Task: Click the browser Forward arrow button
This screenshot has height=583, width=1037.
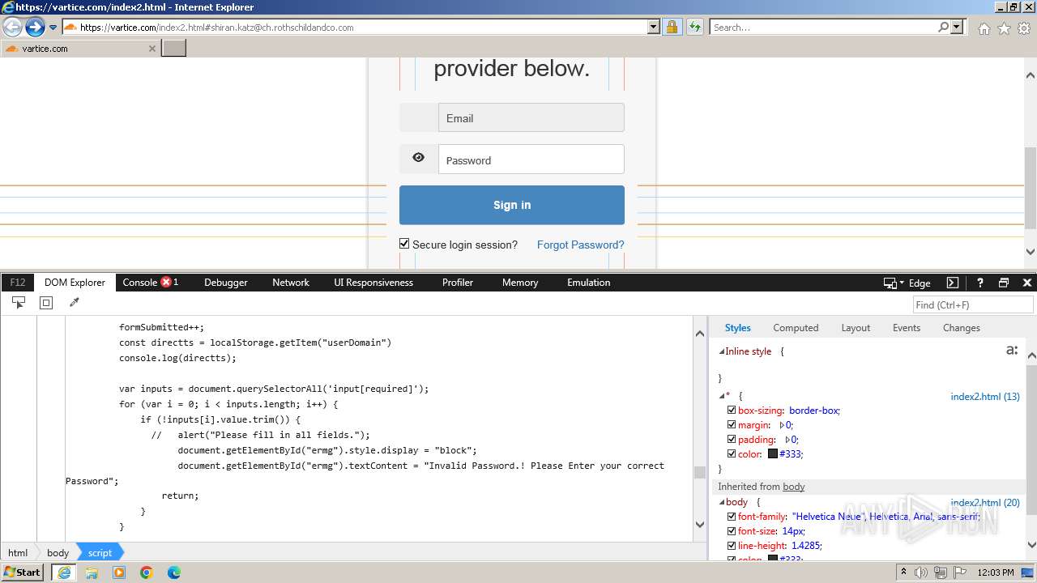Action: [x=35, y=28]
